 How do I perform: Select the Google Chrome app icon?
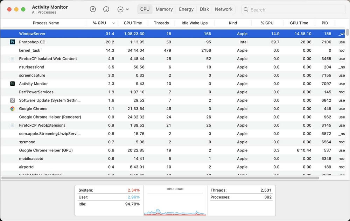[13, 109]
